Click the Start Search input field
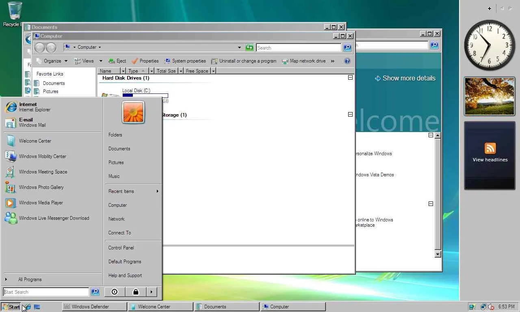Viewport: 520px width, 312px height. 46,292
